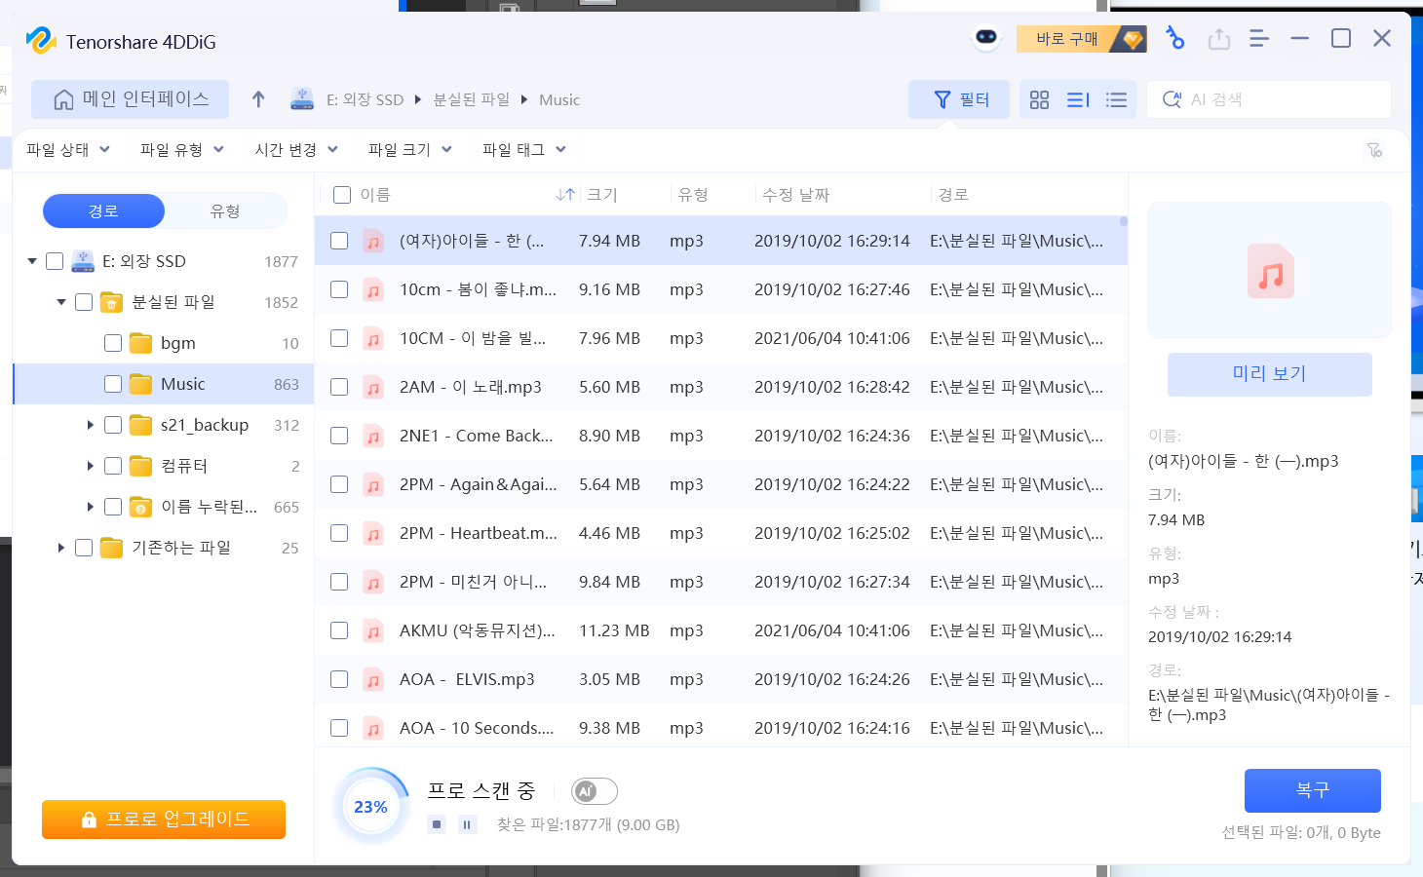
Task: Collapse the 분실된 파일 tree node
Action: 61,302
